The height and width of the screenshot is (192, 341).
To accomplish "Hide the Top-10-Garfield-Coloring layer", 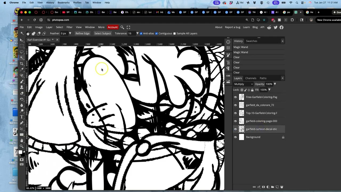I will [235, 113].
